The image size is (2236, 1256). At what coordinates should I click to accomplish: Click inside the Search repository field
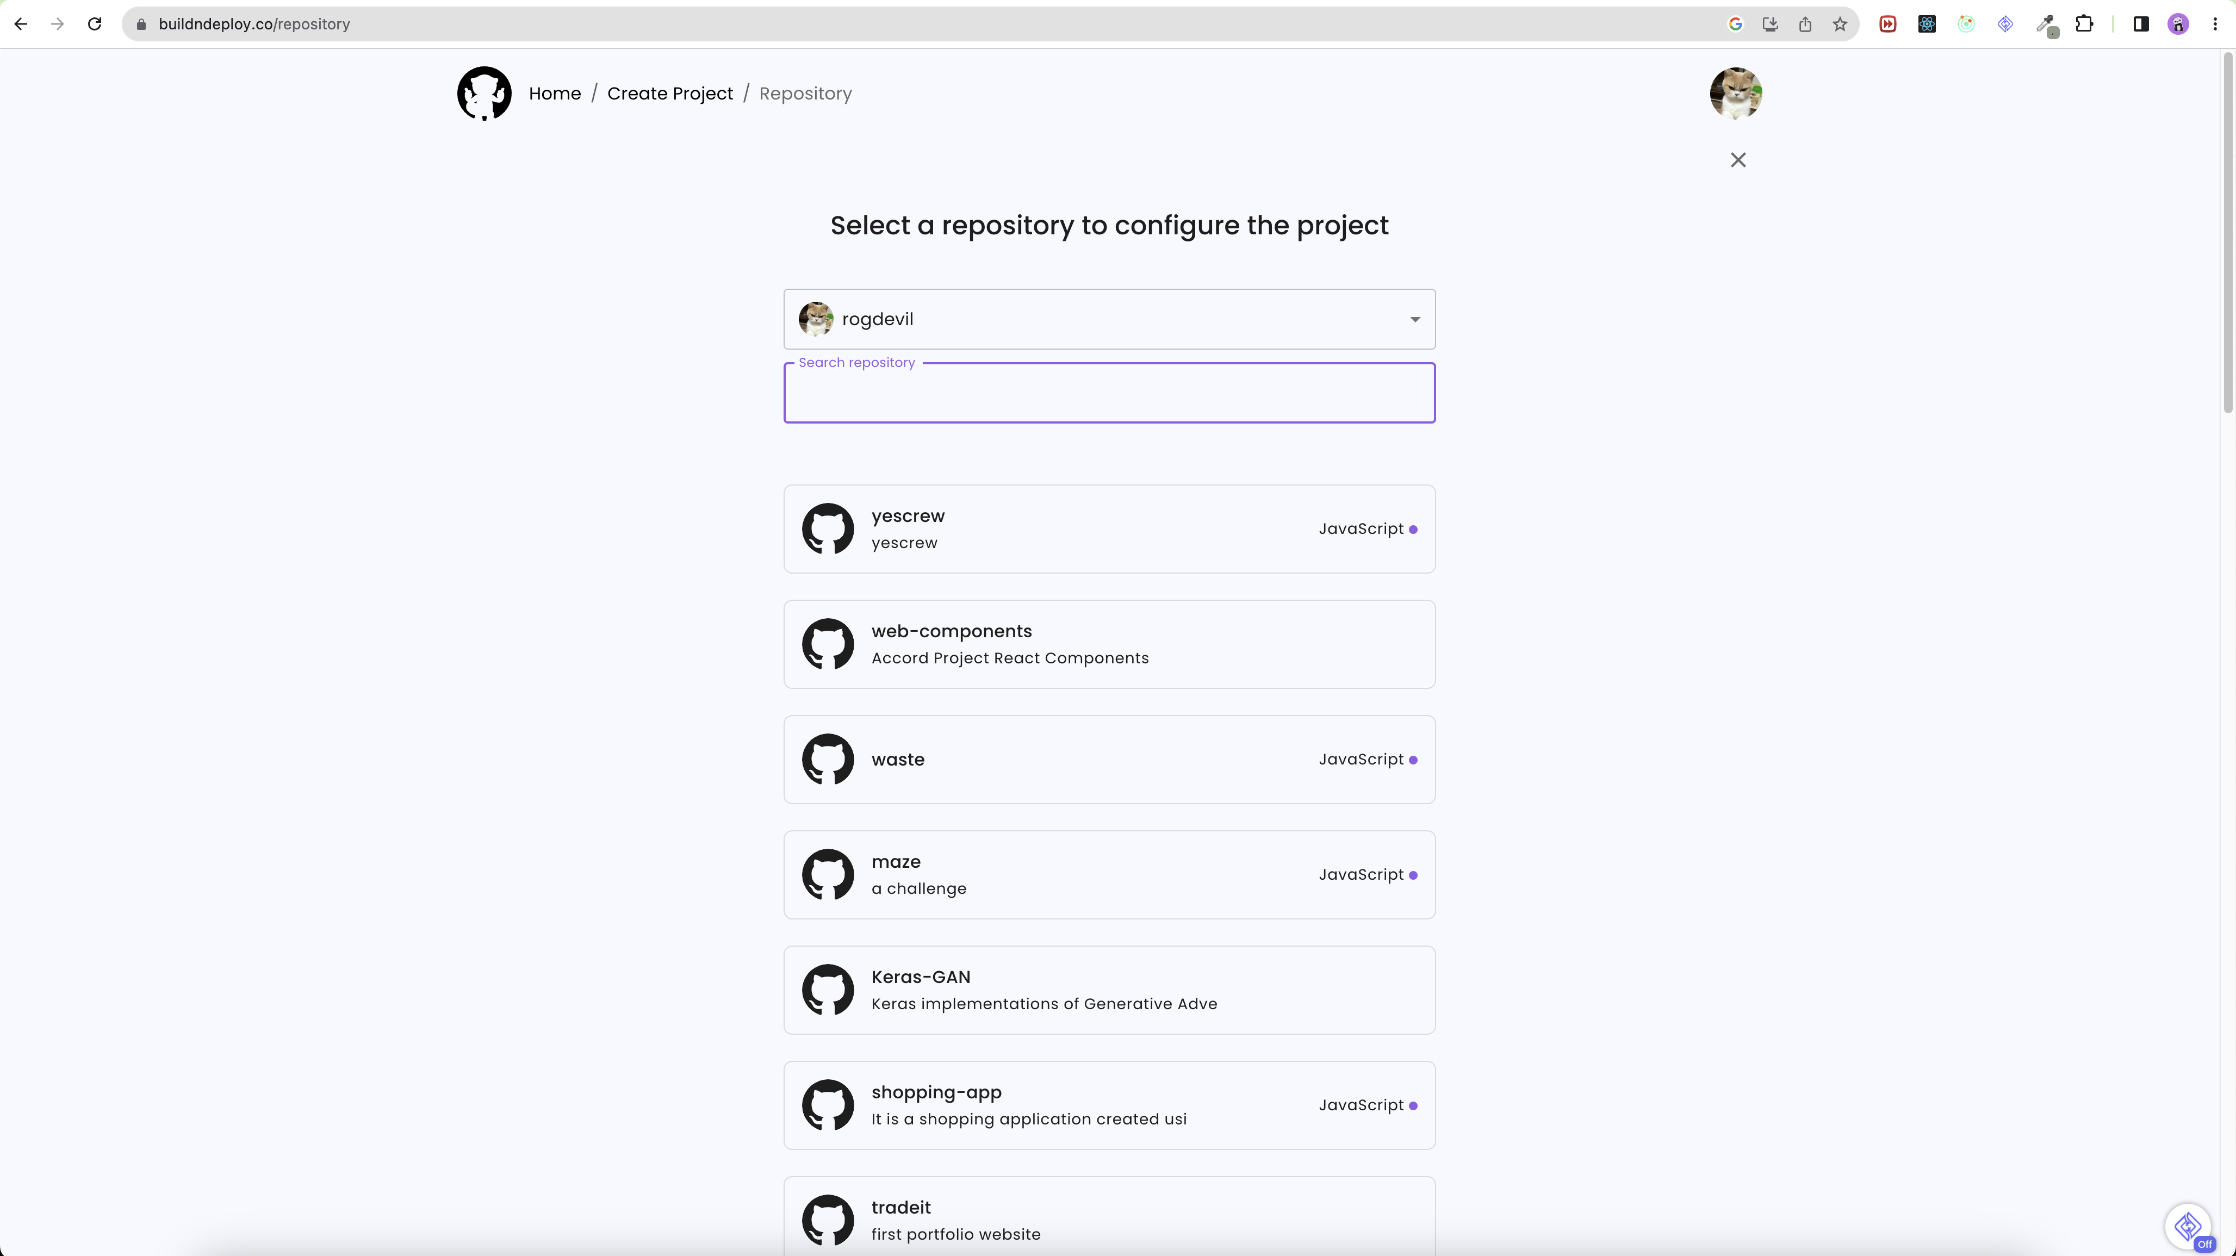point(1108,393)
